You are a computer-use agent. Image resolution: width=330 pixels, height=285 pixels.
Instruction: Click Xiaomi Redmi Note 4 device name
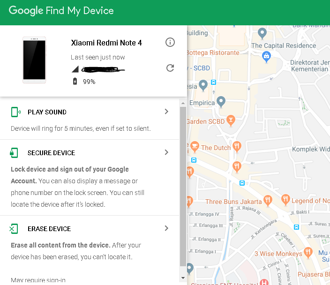(x=106, y=43)
